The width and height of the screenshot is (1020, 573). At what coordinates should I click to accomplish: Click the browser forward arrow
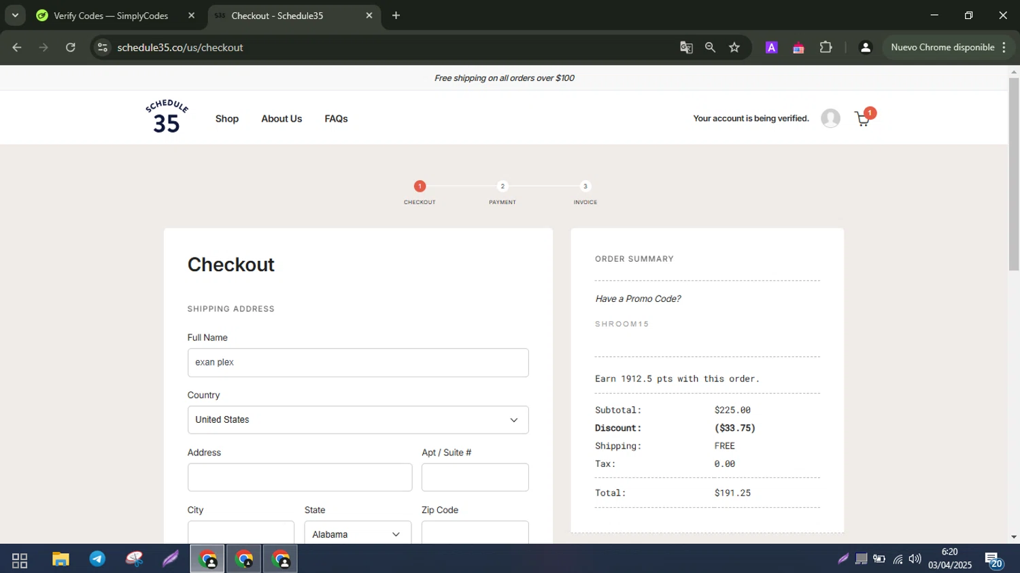pyautogui.click(x=44, y=48)
